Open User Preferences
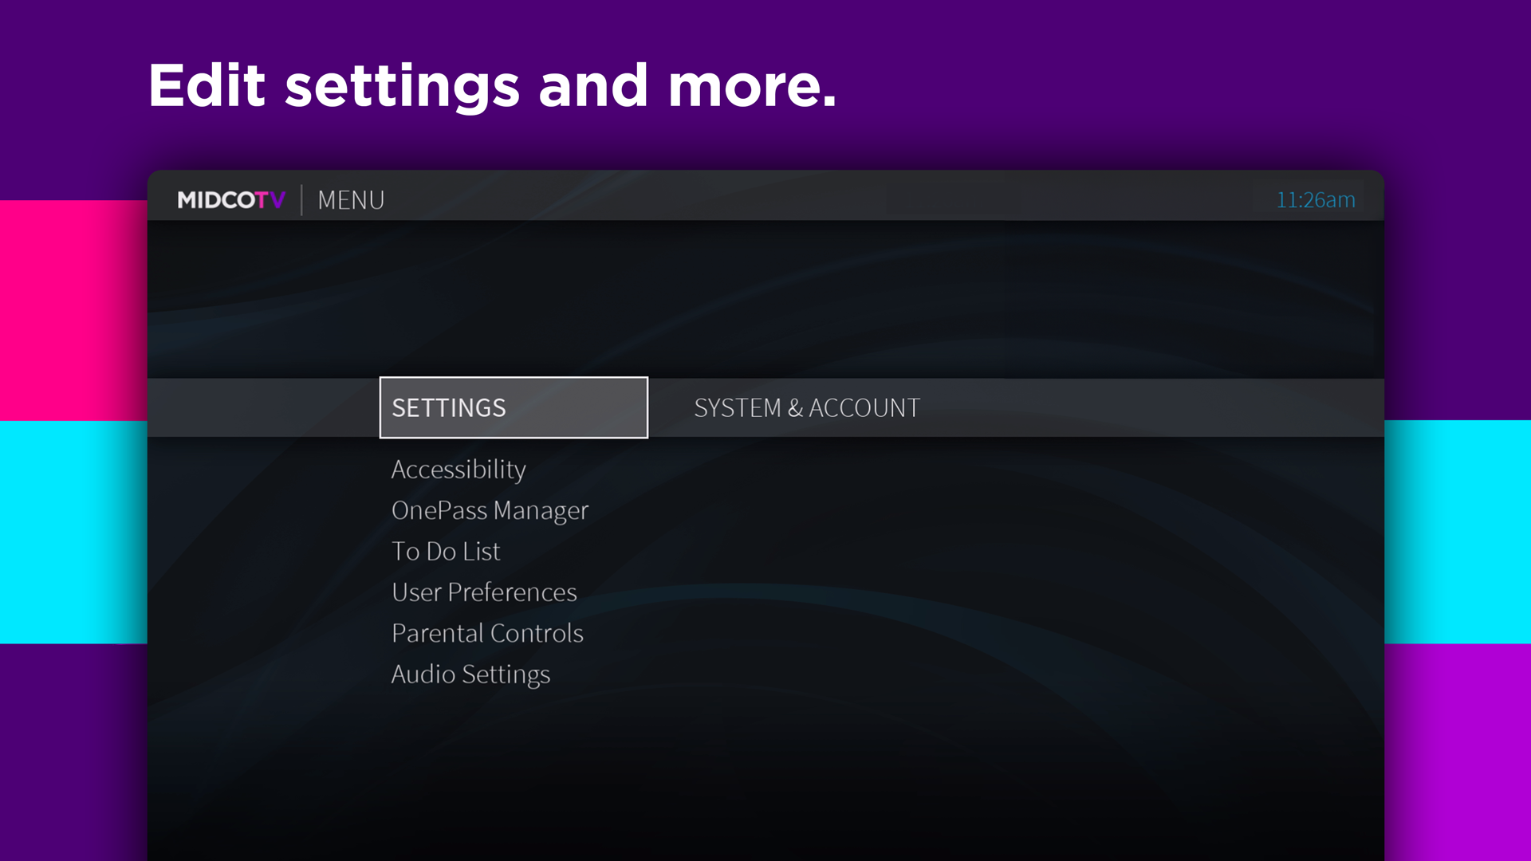 coord(483,592)
